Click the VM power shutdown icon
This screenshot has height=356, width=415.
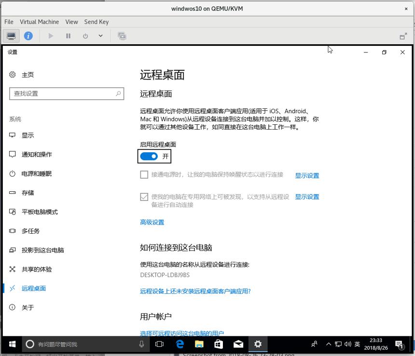[x=85, y=36]
